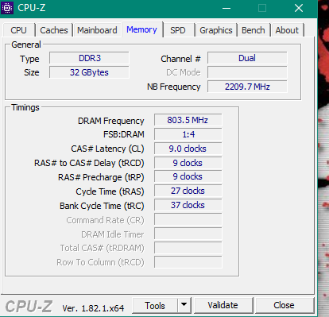Screen dimensions: 329x317
Task: Click the DRAM Frequency value field
Action: (188, 120)
